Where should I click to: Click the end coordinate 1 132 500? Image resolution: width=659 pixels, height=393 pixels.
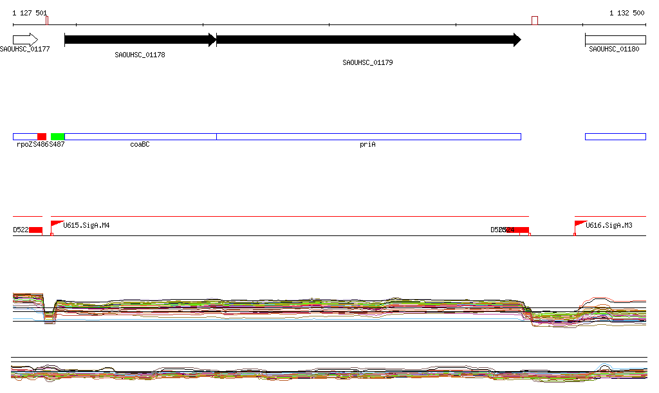coord(627,13)
